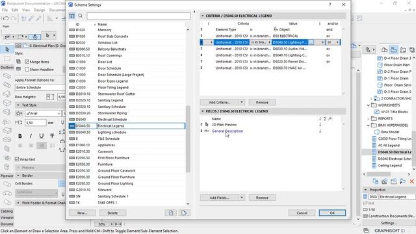
Task: Select the General Description field
Action: coord(227,131)
